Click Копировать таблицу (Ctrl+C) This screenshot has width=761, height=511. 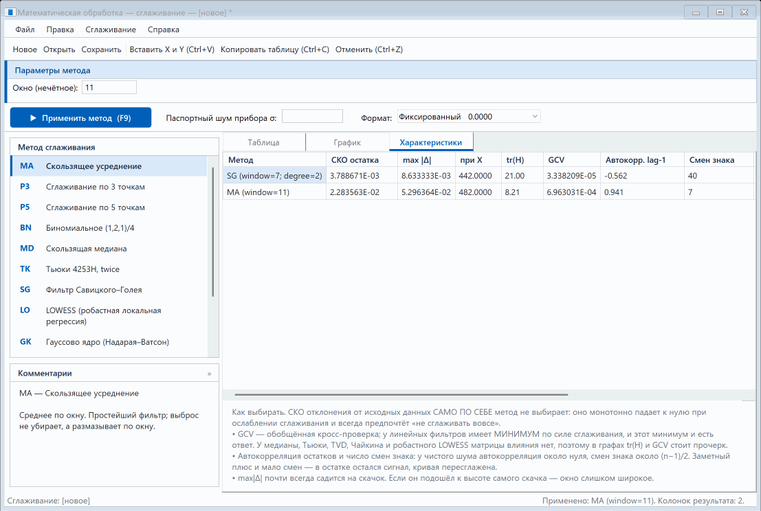click(275, 49)
